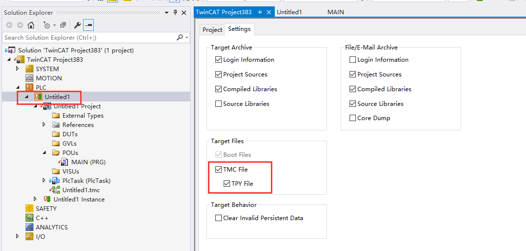Toggle the TMC File checkbox
The height and width of the screenshot is (251, 526).
(x=218, y=170)
